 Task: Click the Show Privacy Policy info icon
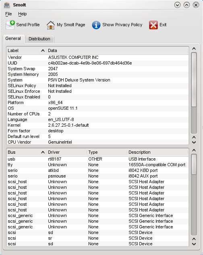tap(96, 25)
